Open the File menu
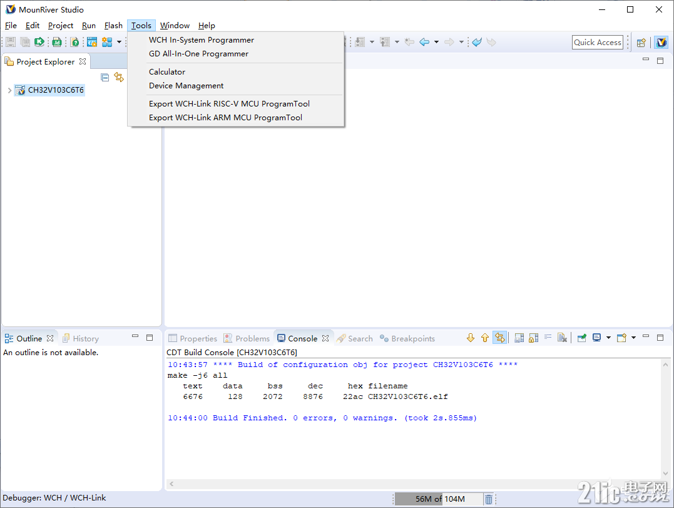 pyautogui.click(x=11, y=26)
